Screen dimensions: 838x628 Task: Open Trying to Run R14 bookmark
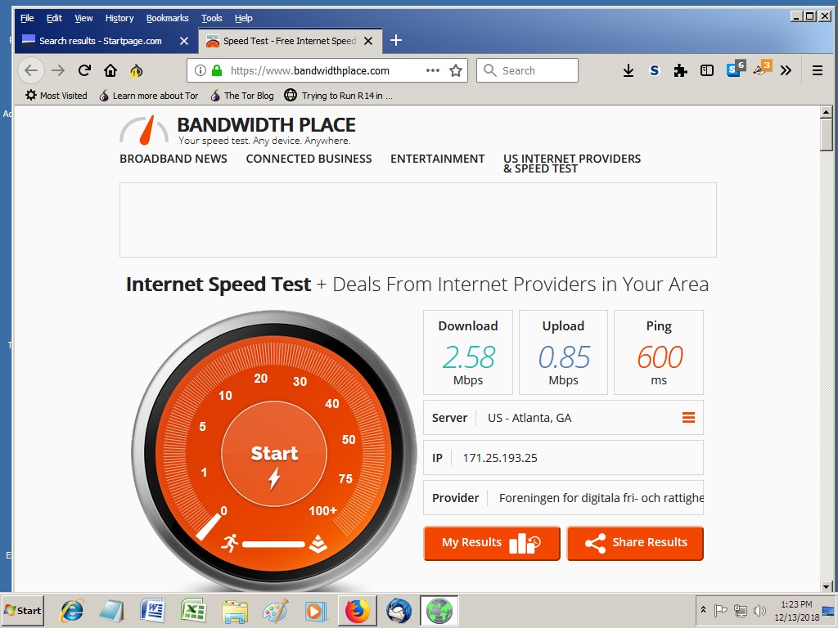[x=339, y=96]
